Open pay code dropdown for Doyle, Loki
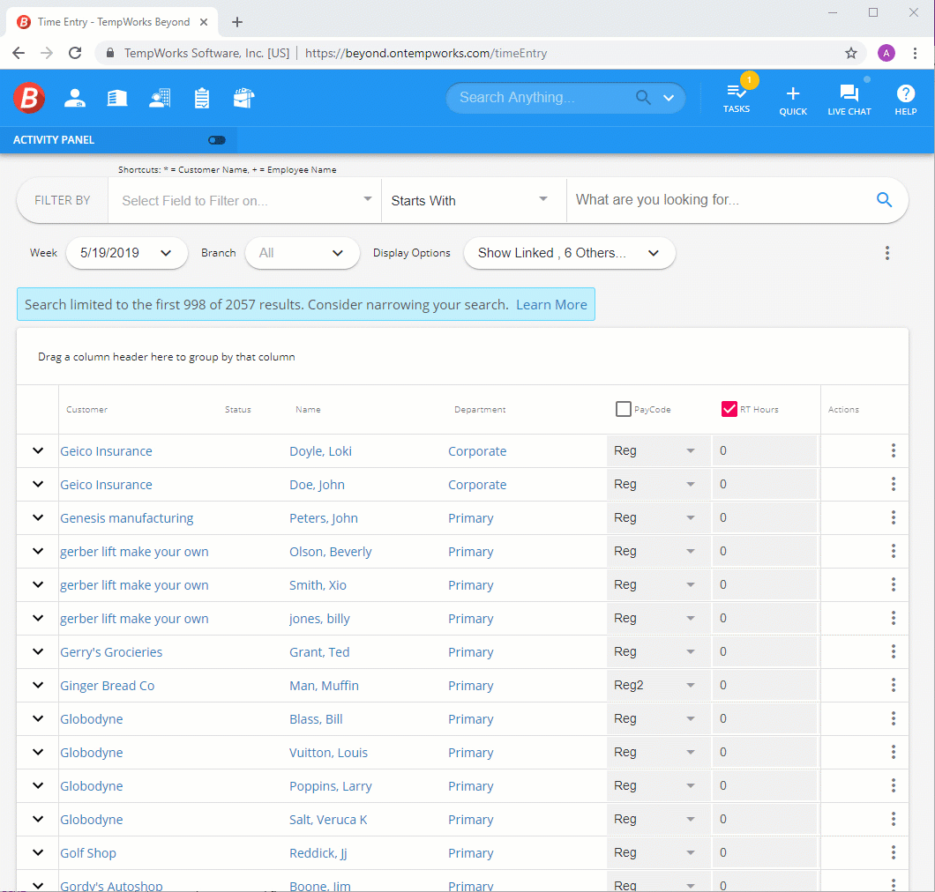Image resolution: width=935 pixels, height=892 pixels. pos(658,450)
